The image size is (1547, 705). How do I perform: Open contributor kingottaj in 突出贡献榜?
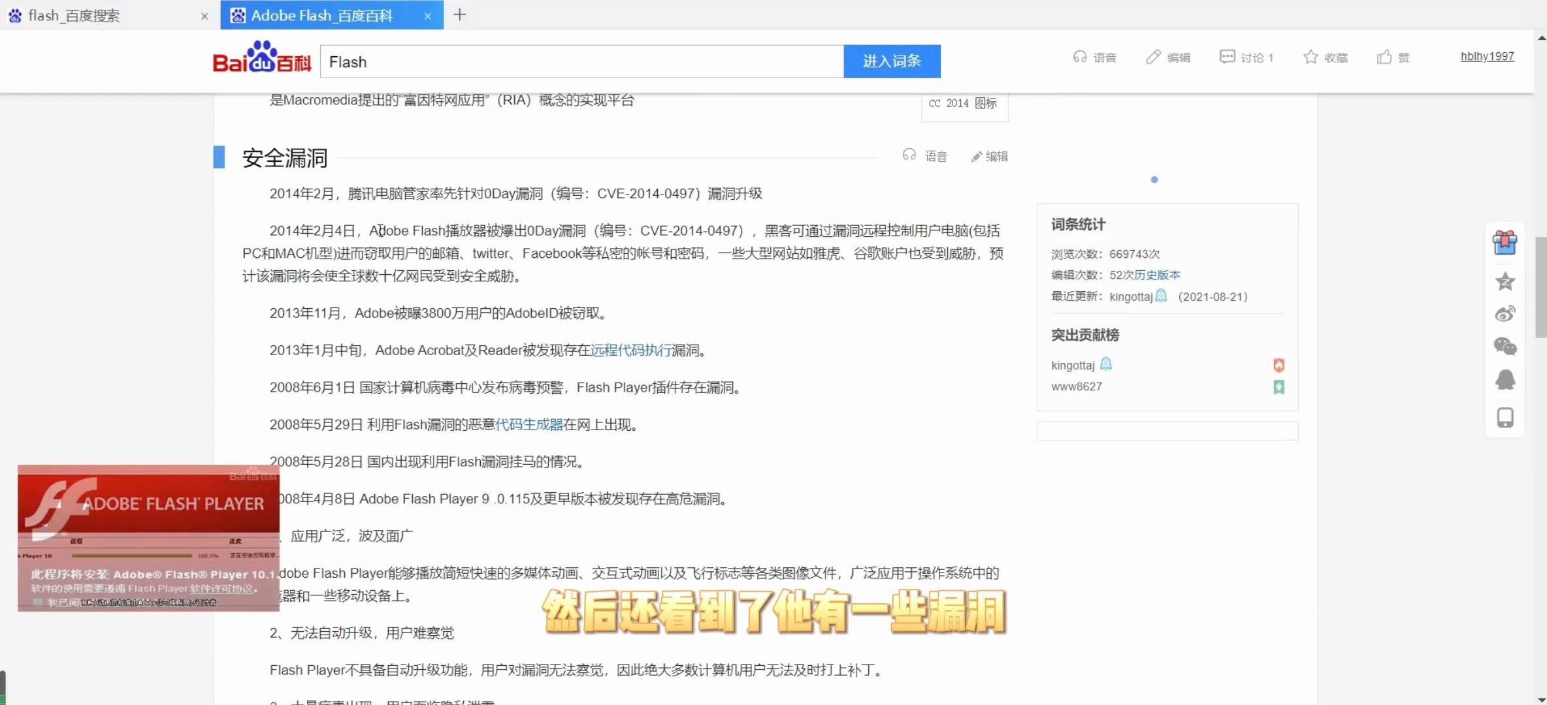1073,366
